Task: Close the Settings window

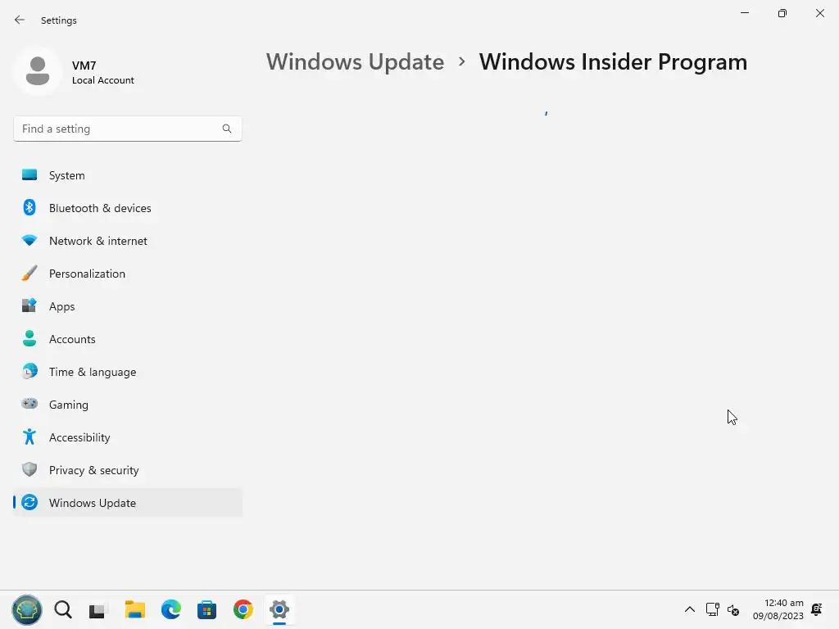Action: tap(819, 13)
